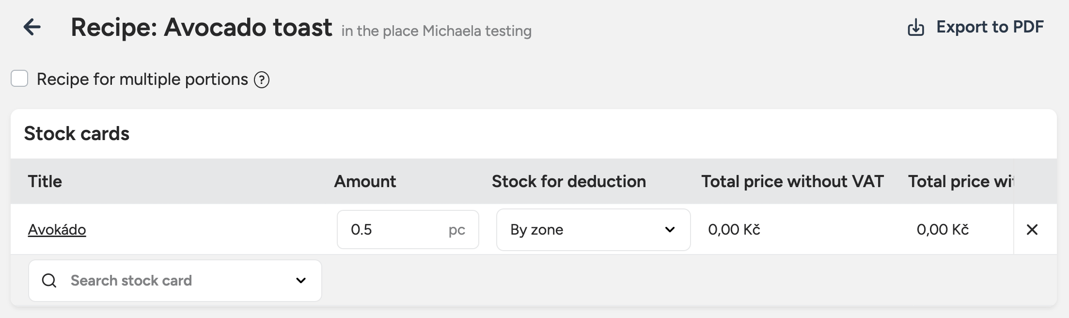This screenshot has width=1069, height=318.
Task: Click the Stock cards section heading
Action: coord(77,134)
